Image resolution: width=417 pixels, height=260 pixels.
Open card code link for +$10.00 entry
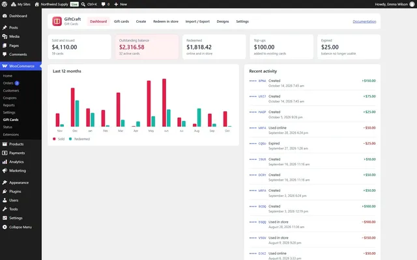click(258, 159)
